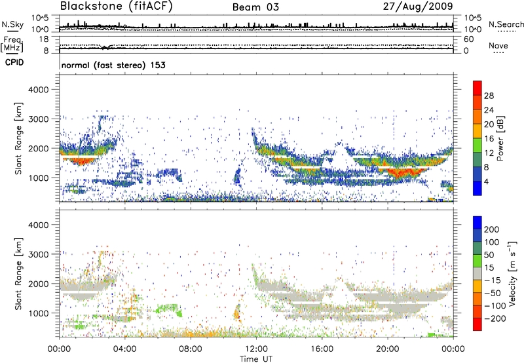Click the 'Power [dB]' color bar label
The image size is (524, 363).
[500, 138]
